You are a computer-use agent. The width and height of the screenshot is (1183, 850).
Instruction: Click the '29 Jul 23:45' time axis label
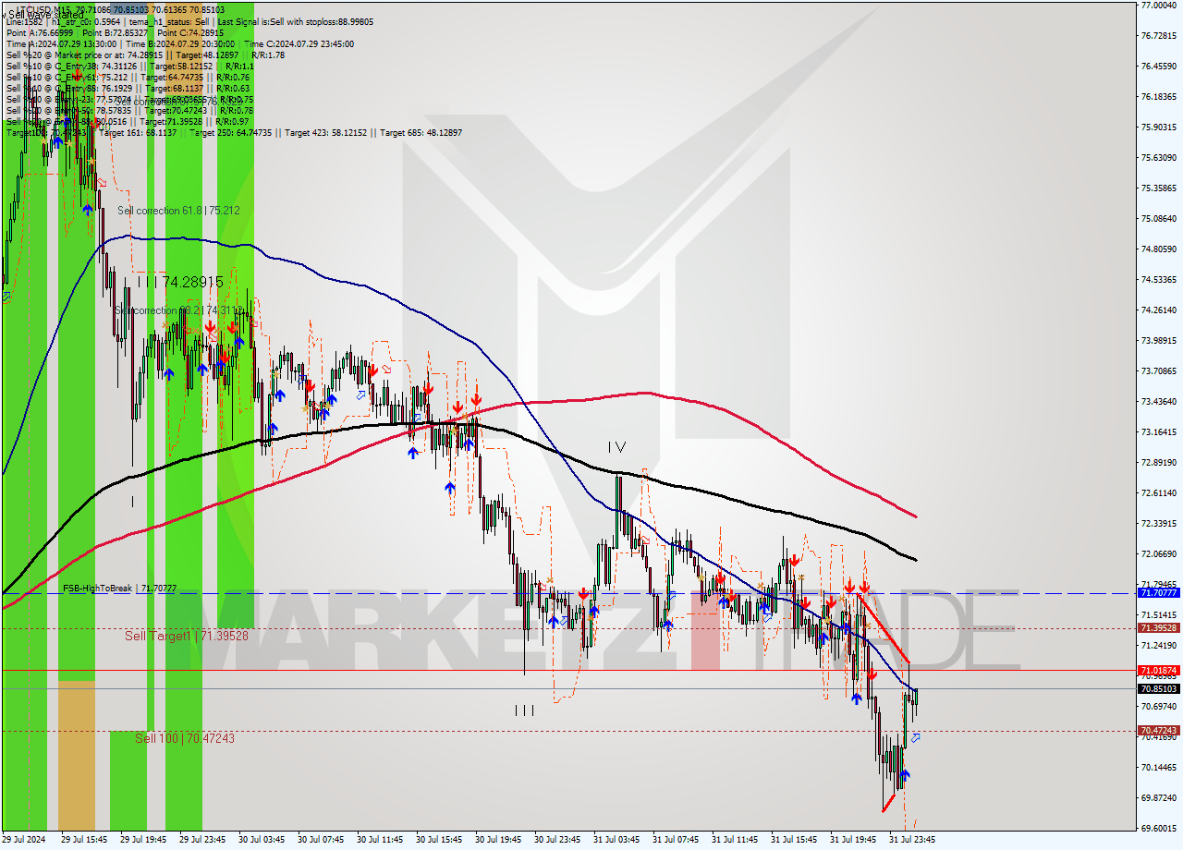point(202,840)
